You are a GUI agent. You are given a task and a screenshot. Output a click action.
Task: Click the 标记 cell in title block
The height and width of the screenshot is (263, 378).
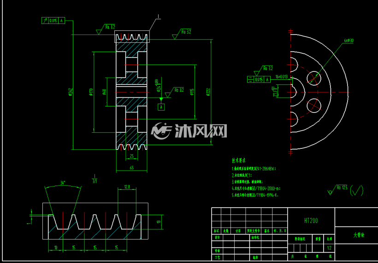[216, 231]
